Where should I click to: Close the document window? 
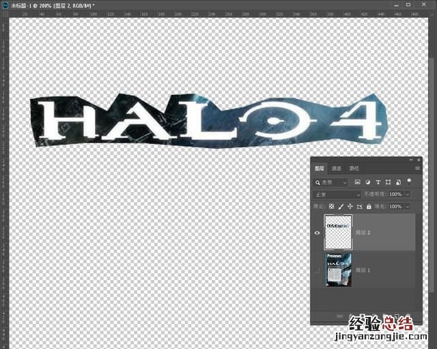tap(424, 4)
